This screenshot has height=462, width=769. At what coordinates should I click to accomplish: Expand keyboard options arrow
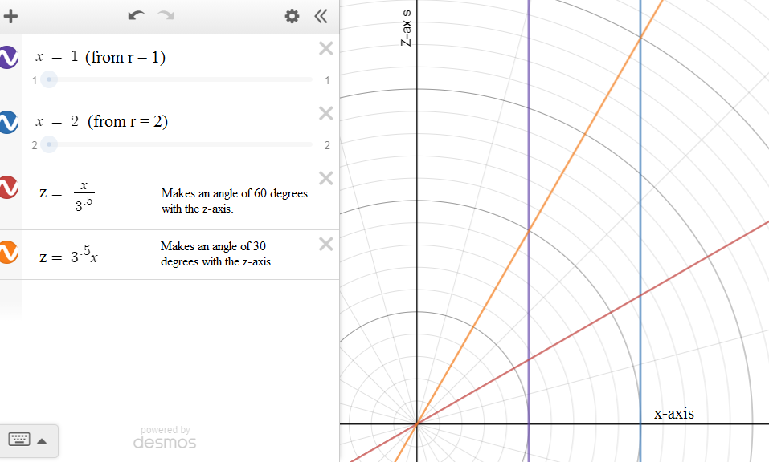[x=43, y=440]
